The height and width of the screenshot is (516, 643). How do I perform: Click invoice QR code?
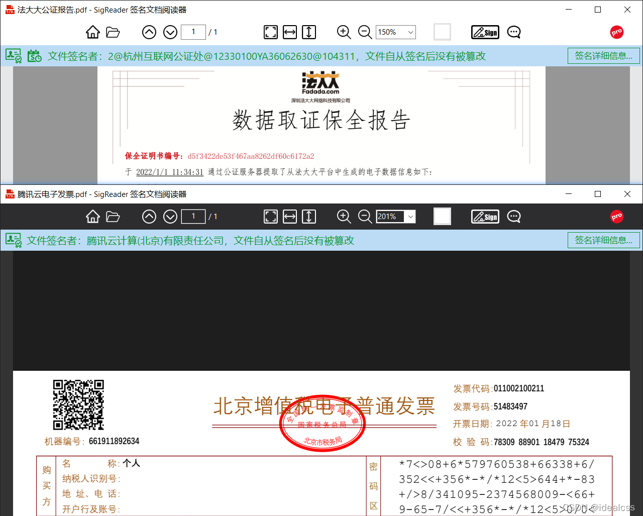[78, 405]
